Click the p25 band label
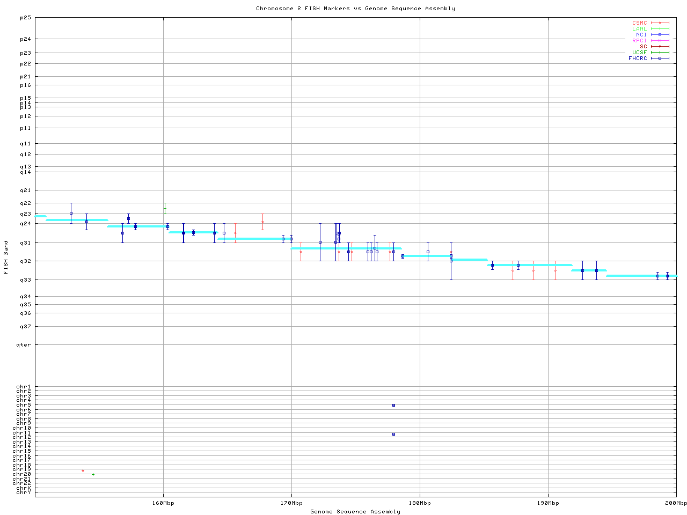687x515 pixels. click(x=25, y=18)
